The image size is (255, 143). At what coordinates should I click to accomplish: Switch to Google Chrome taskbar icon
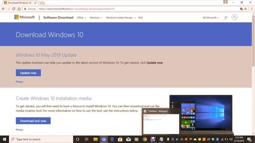[x=145, y=139]
